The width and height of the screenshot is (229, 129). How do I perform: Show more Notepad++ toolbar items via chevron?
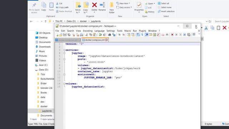coord(199,34)
